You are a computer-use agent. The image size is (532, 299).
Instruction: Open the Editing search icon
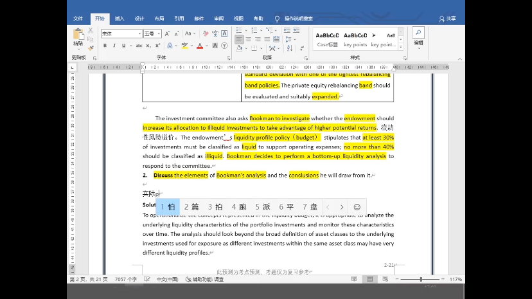tap(418, 33)
